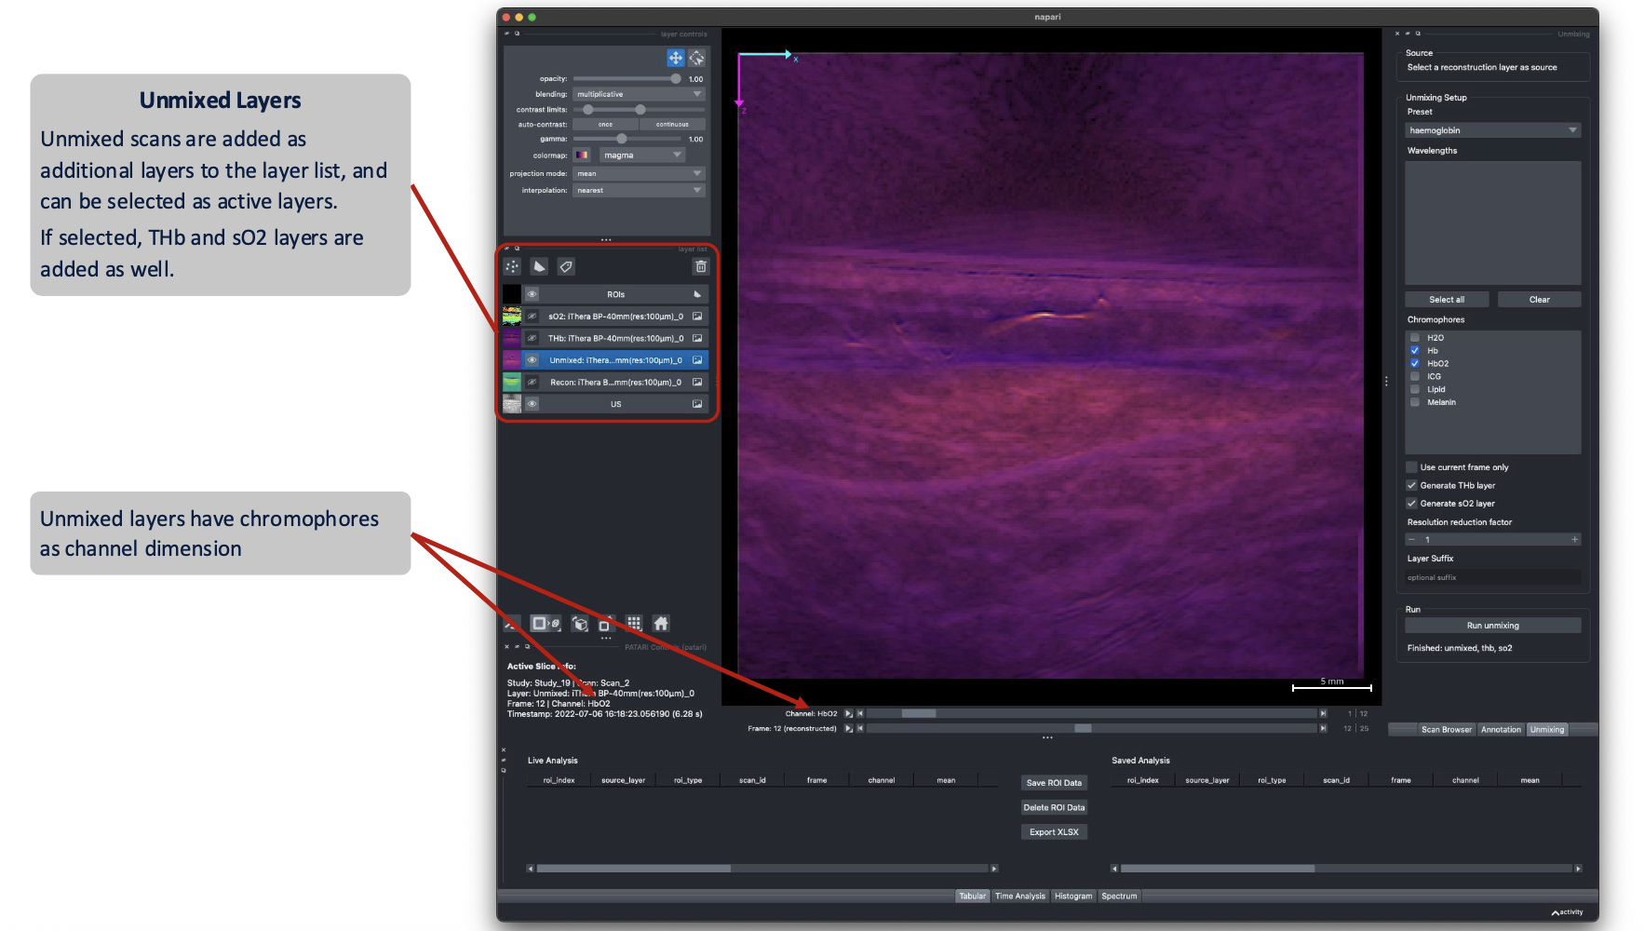The width and height of the screenshot is (1644, 931).
Task: Switch to the Annotation tab
Action: coord(1501,730)
